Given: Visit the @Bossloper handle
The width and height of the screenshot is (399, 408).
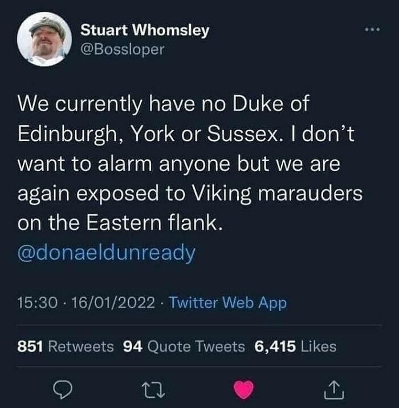Looking at the screenshot, I should 123,49.
